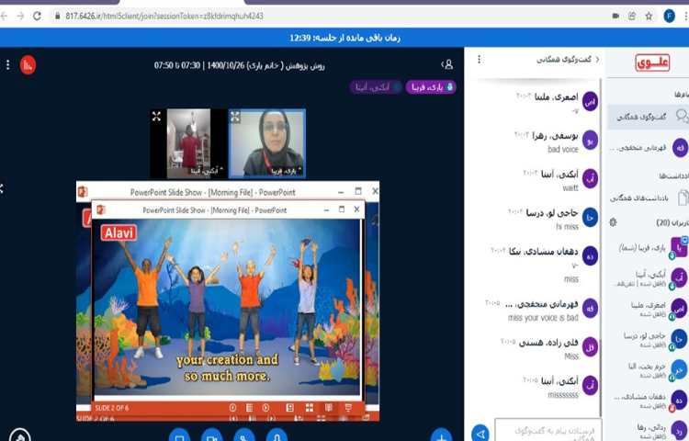
Task: Click the fullscreen icon on the teacher webcam
Action: [x=235, y=117]
